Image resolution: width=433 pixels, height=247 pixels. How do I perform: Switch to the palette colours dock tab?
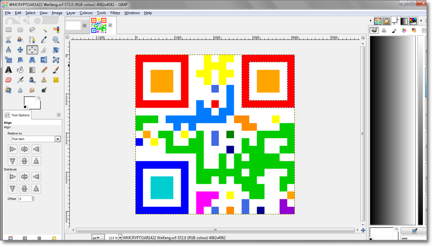pyautogui.click(x=413, y=21)
